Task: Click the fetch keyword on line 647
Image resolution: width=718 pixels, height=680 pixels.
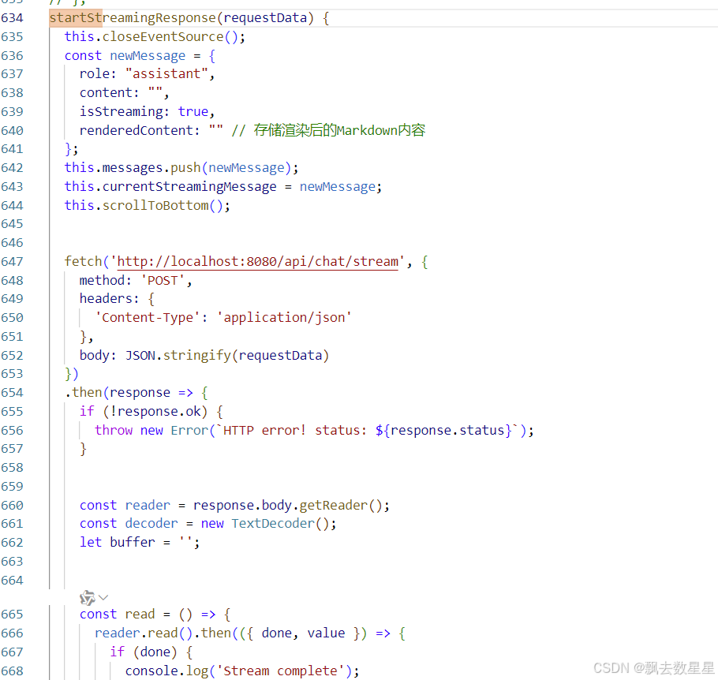Action: click(x=83, y=261)
